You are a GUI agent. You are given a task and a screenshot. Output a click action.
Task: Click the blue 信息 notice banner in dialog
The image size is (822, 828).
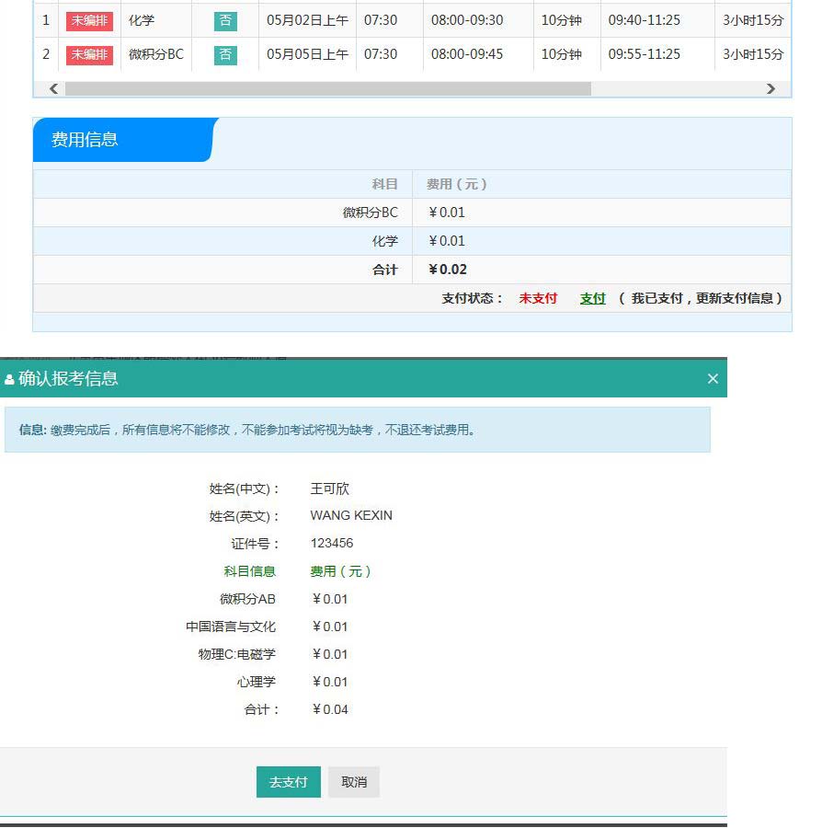[357, 430]
